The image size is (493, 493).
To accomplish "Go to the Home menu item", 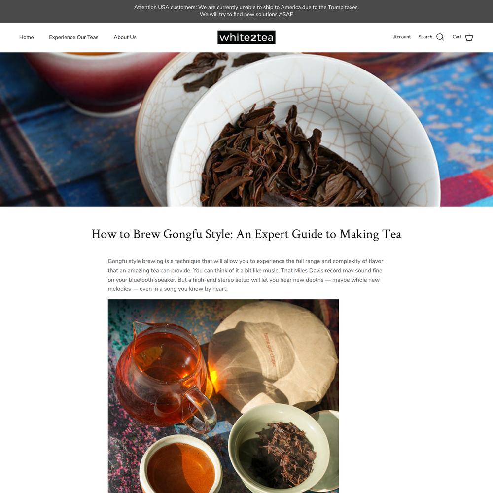I will click(x=27, y=37).
